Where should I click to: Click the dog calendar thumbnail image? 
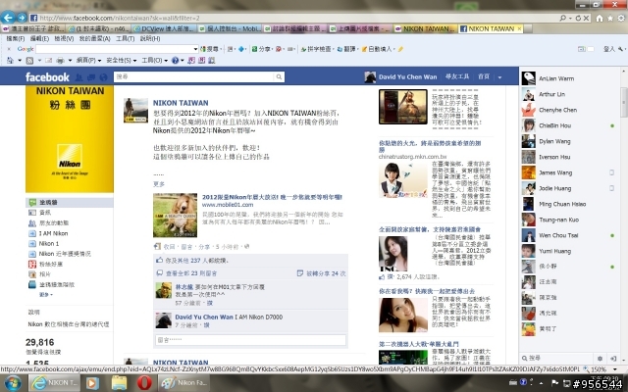tap(175, 216)
